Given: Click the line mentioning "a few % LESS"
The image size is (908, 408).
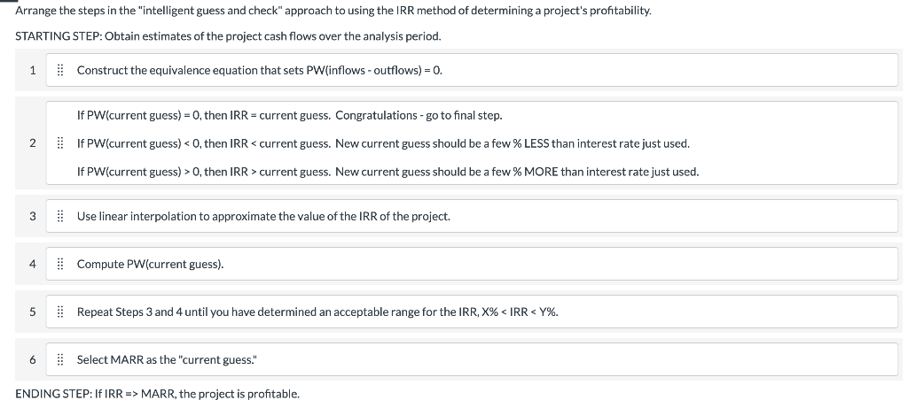Looking at the screenshot, I should (x=383, y=143).
